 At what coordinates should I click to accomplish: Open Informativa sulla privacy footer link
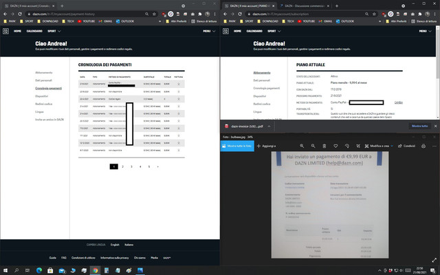pos(115,258)
